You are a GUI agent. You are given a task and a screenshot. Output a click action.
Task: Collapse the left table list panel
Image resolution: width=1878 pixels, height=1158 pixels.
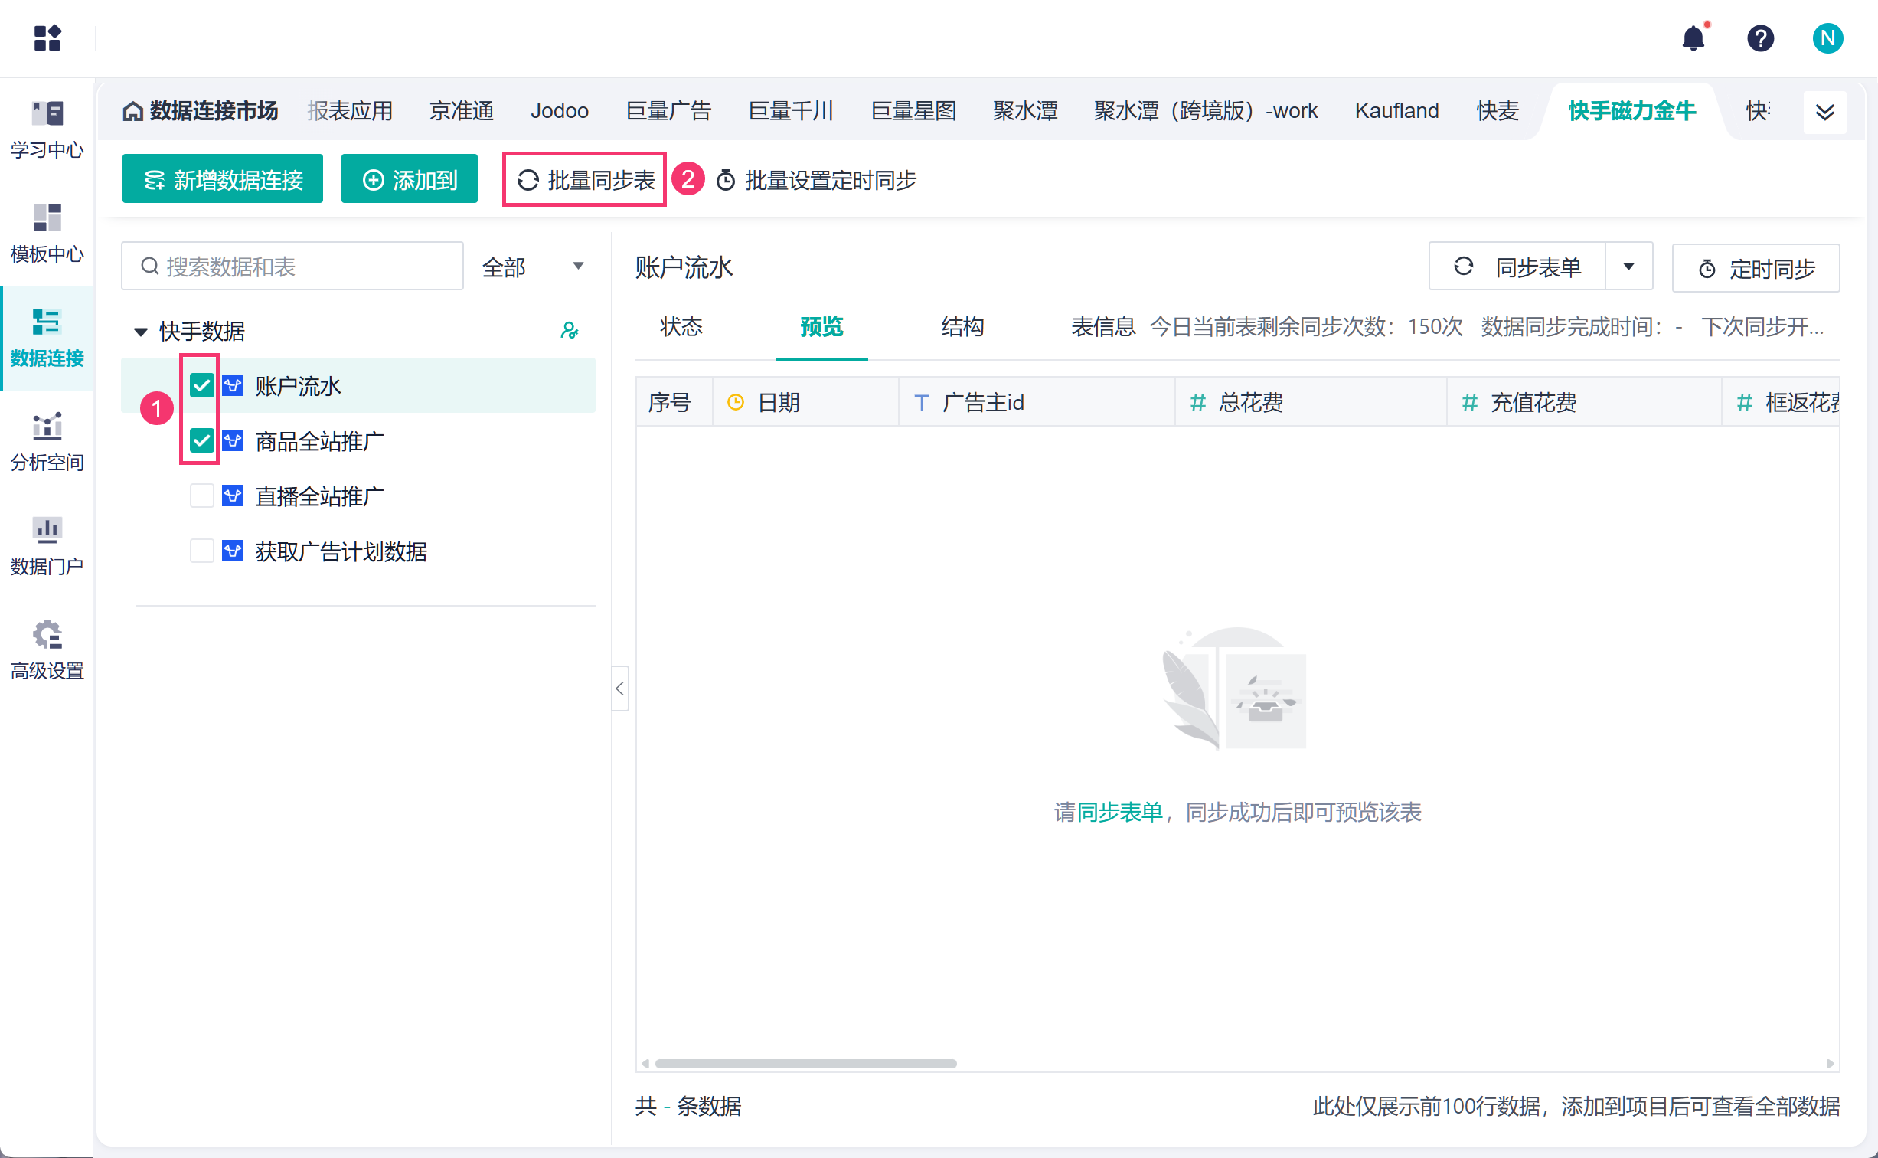(x=620, y=689)
